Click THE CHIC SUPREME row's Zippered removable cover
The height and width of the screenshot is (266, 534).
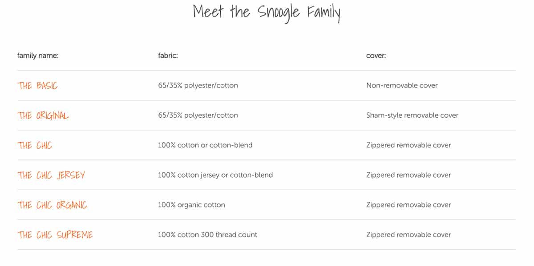tap(409, 234)
